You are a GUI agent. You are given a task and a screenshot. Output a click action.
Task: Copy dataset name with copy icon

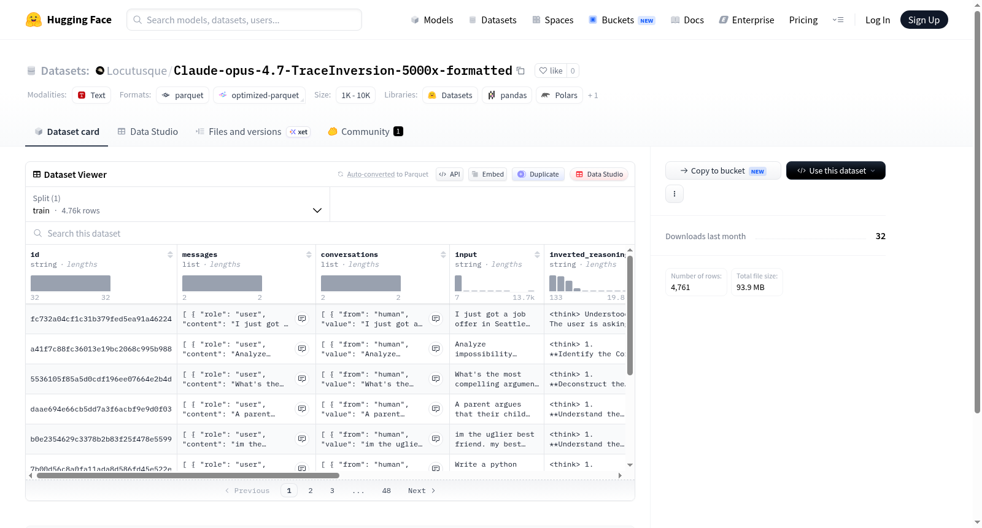click(x=520, y=71)
